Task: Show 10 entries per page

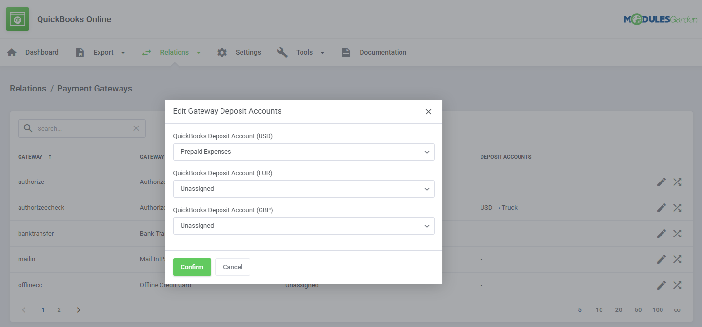Action: [599, 310]
